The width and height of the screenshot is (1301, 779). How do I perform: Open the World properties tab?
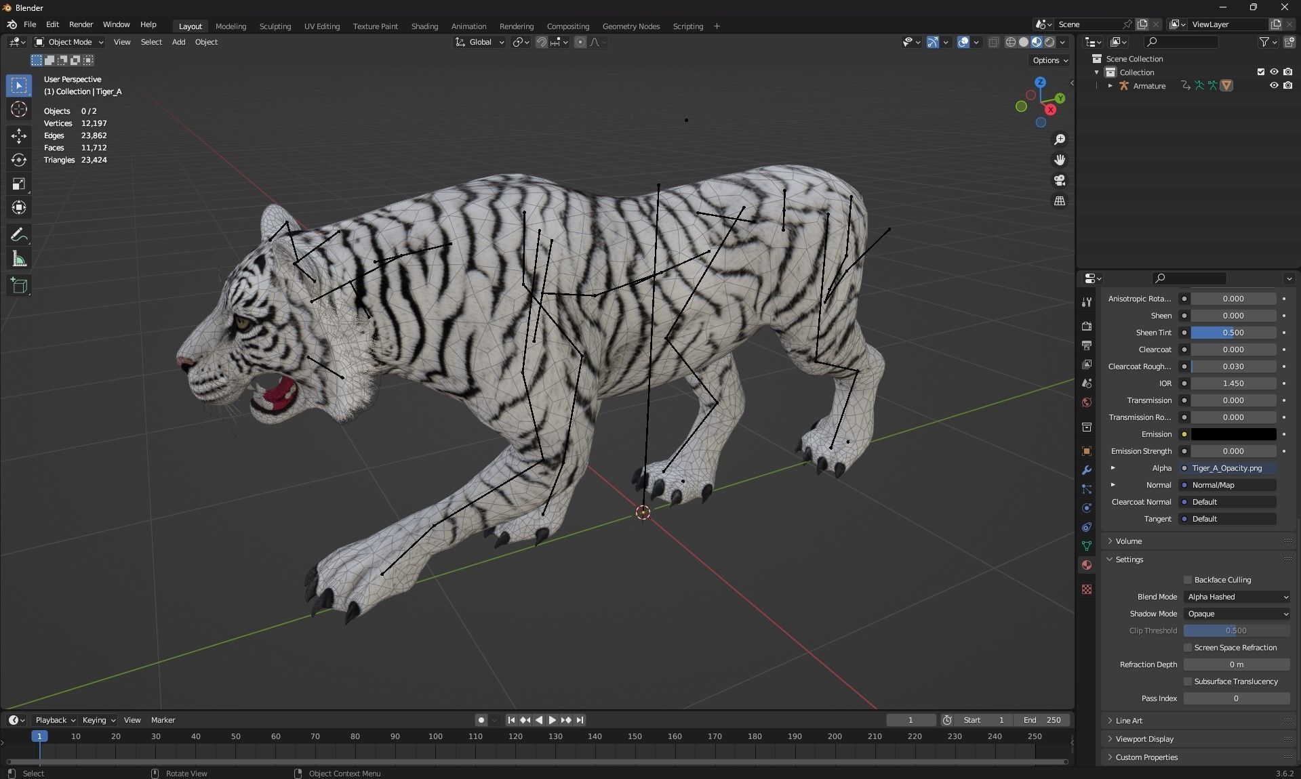(1087, 402)
